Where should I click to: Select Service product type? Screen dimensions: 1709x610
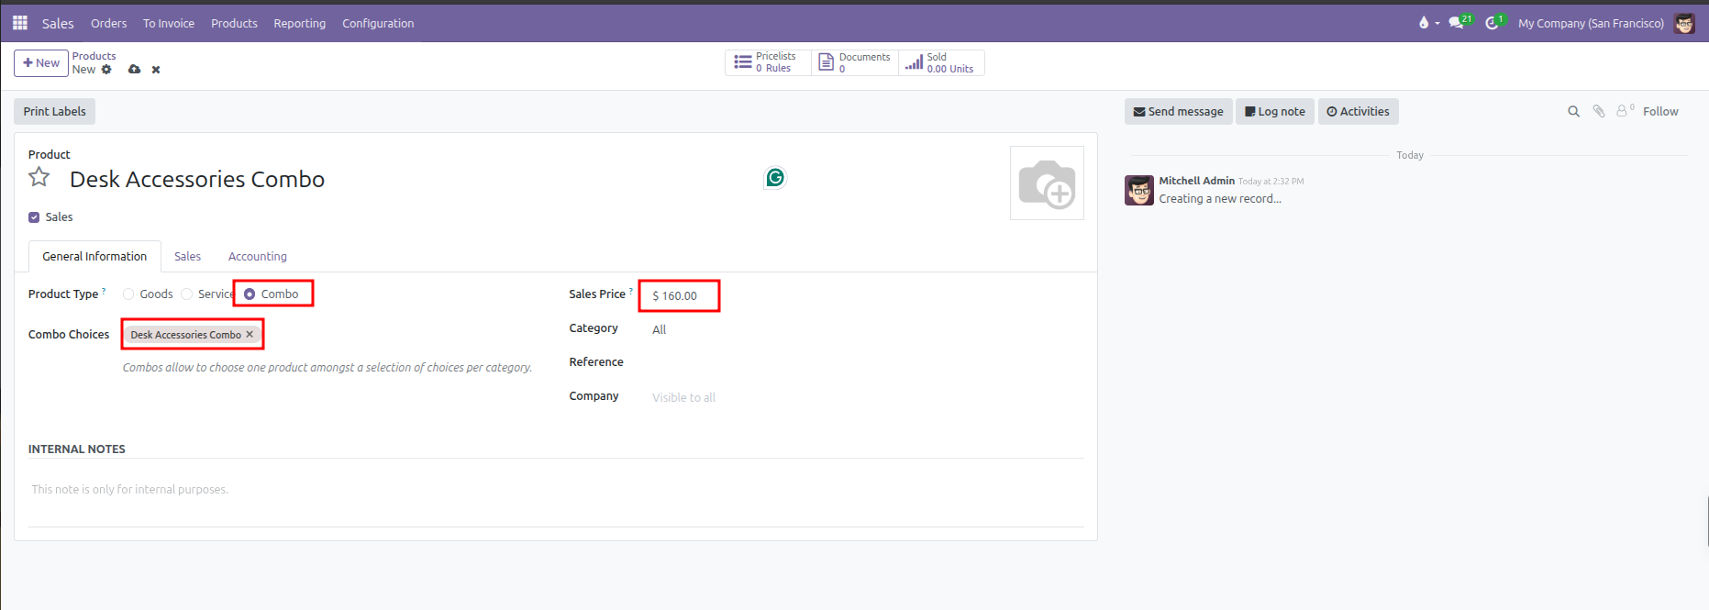coord(187,294)
